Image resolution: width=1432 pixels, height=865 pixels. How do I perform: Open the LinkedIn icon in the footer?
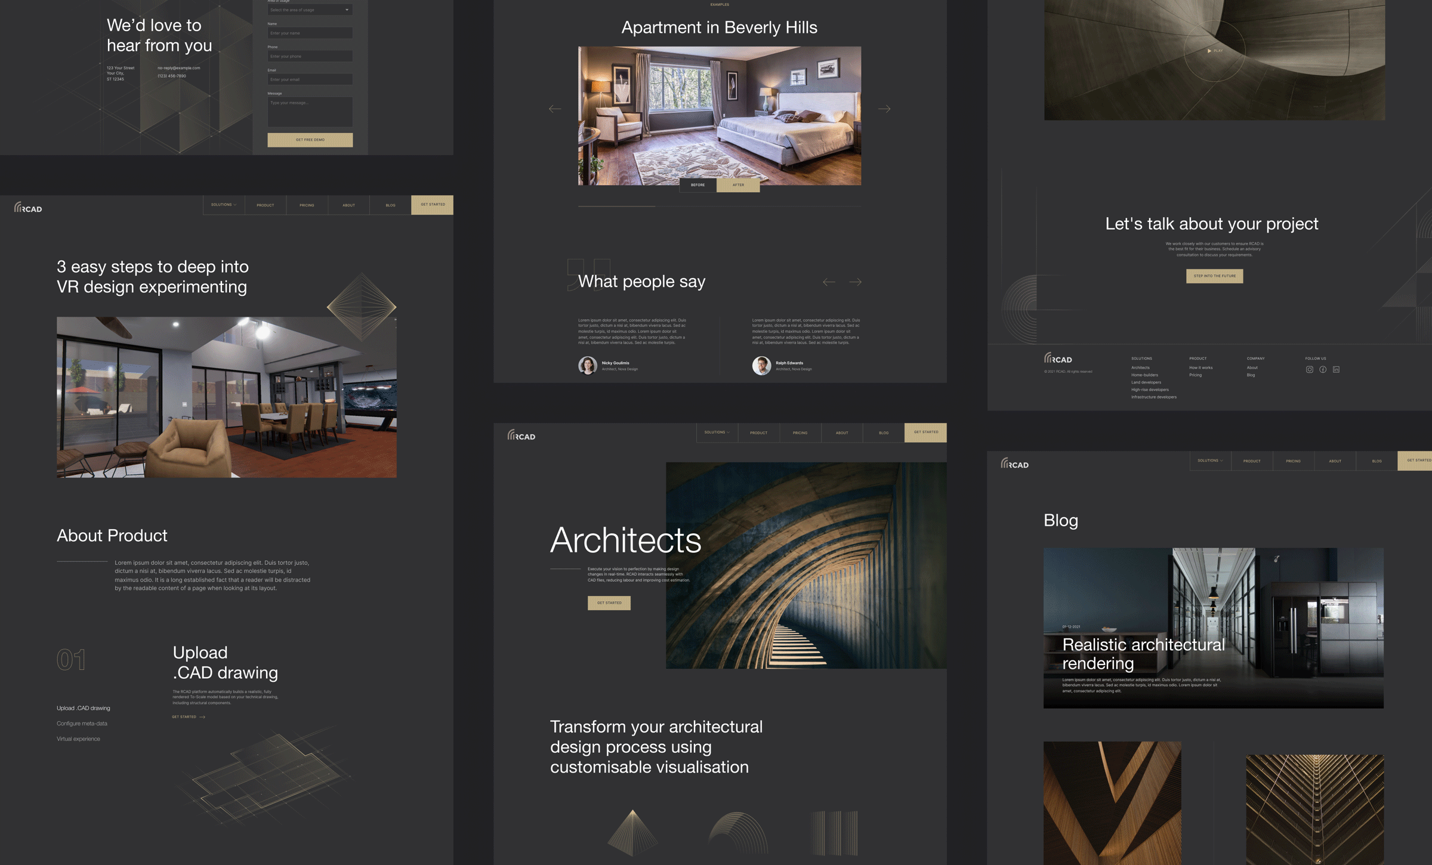click(x=1337, y=370)
